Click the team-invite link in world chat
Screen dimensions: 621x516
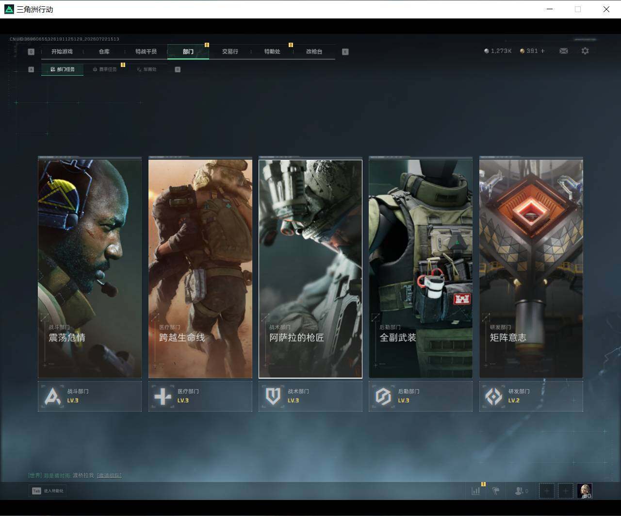pyautogui.click(x=109, y=475)
